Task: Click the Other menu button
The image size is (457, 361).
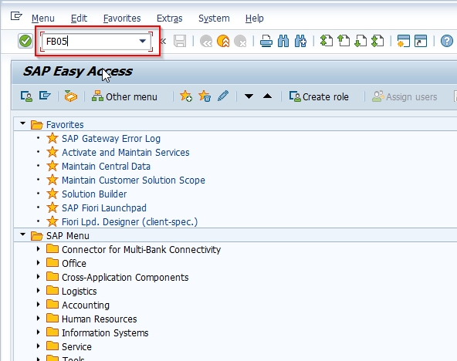Action: (x=124, y=96)
